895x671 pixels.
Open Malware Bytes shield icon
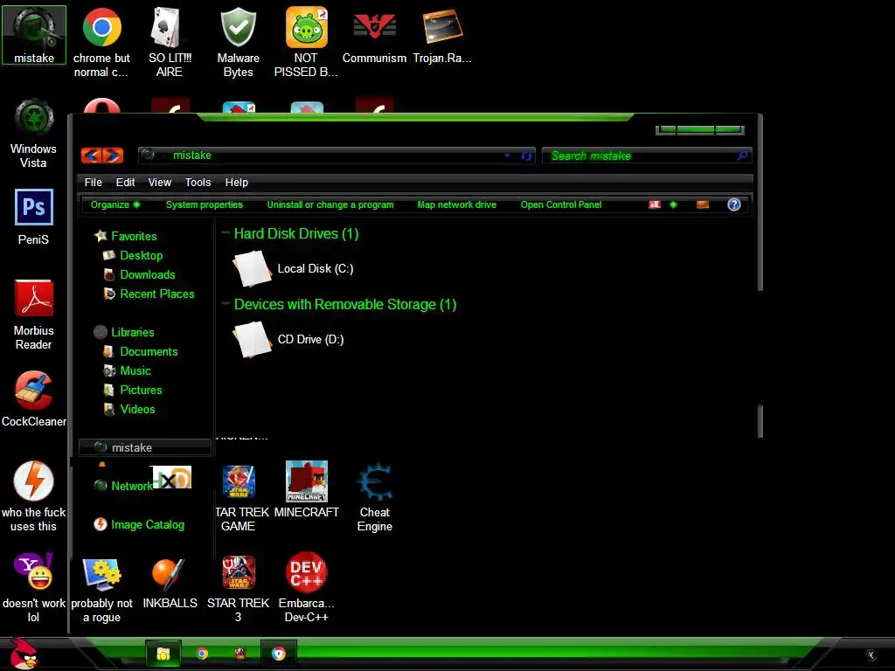tap(238, 42)
